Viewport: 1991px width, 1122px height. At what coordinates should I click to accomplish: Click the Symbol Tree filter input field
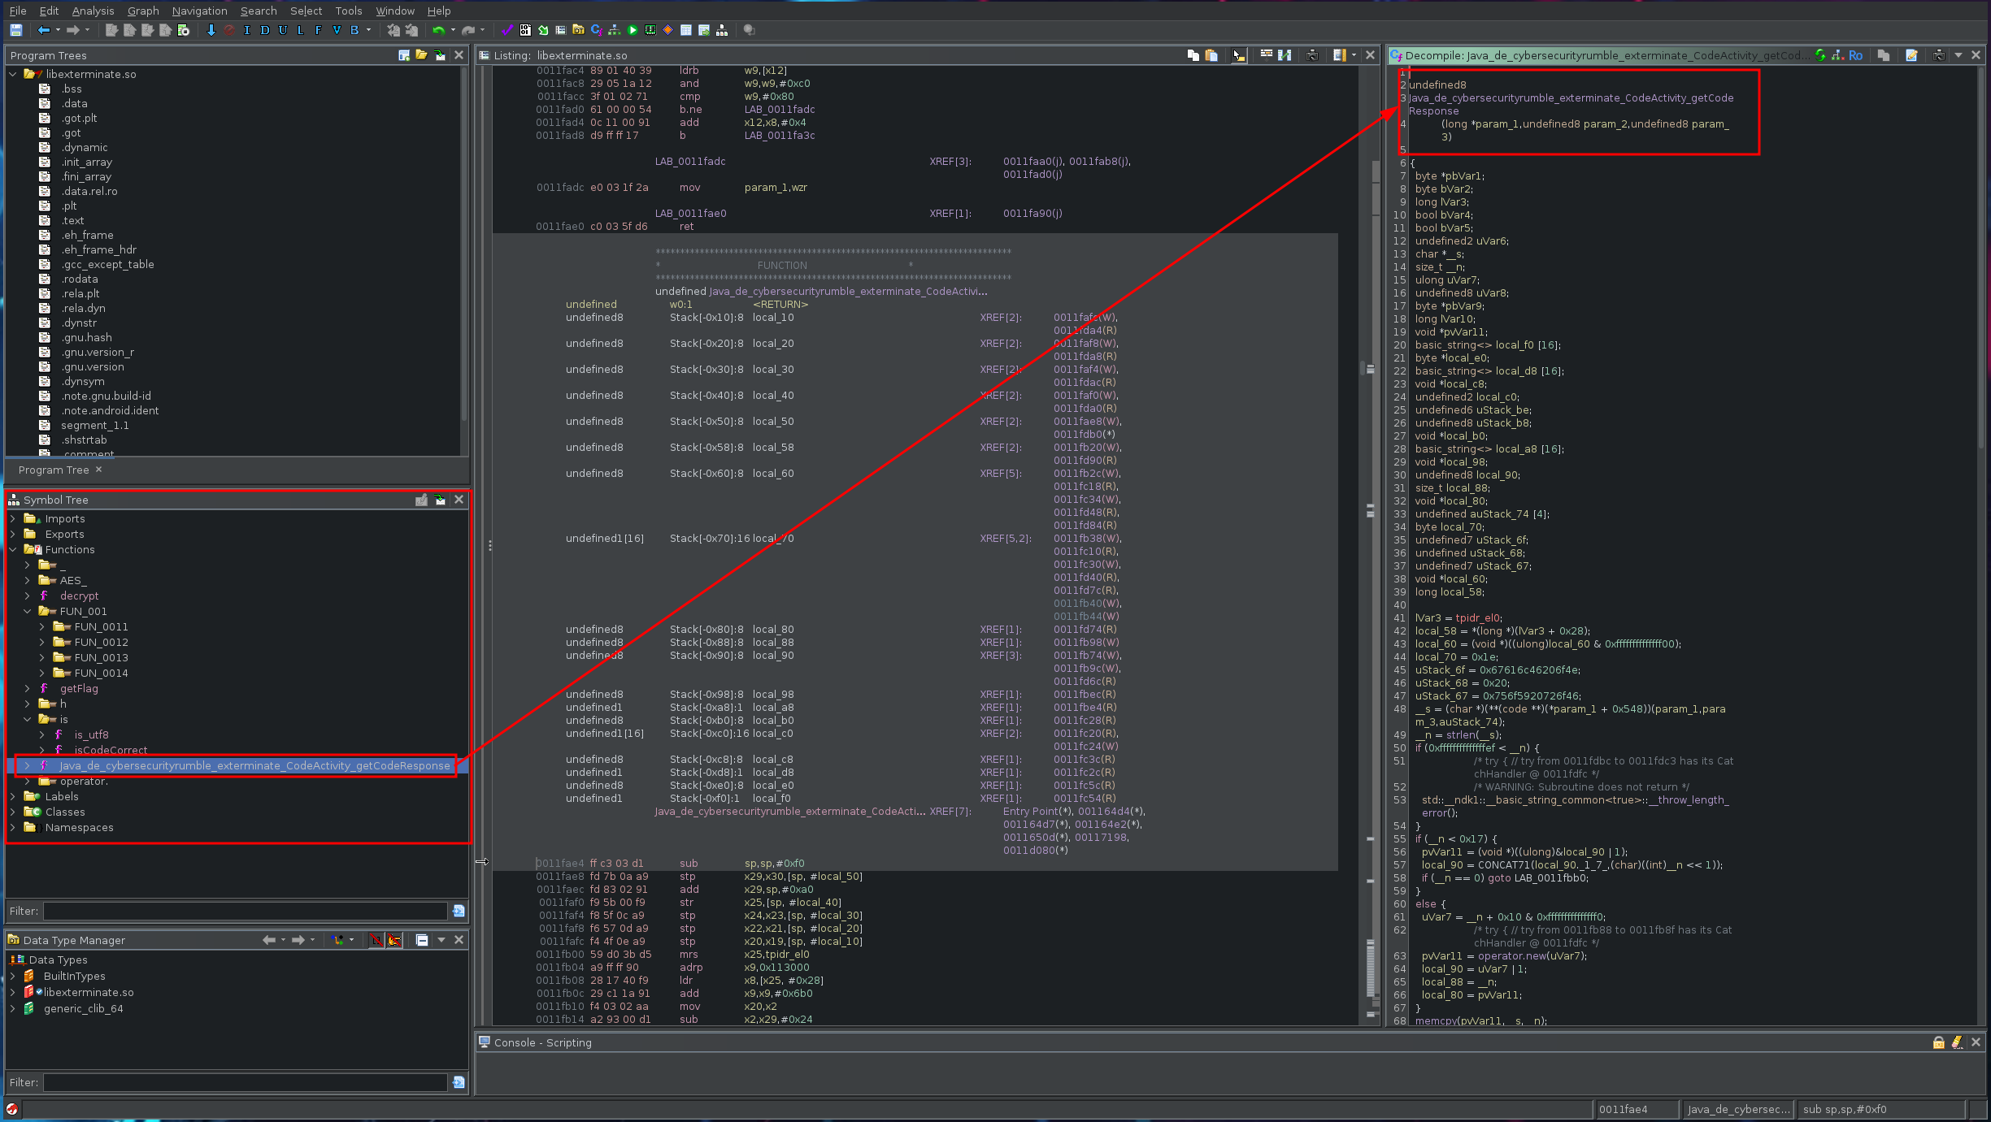[x=246, y=911]
